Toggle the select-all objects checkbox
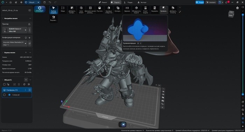The width and height of the screenshot is (245, 132). tap(4, 84)
